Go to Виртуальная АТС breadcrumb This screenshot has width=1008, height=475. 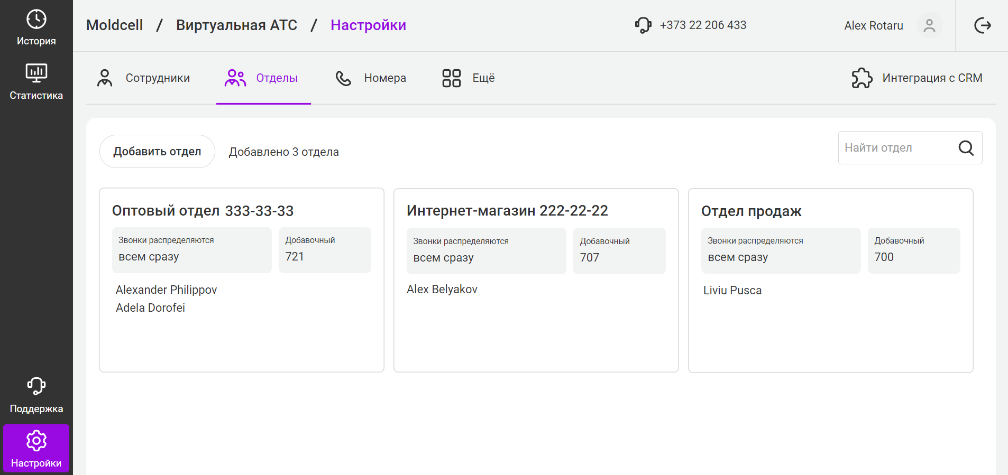(236, 25)
